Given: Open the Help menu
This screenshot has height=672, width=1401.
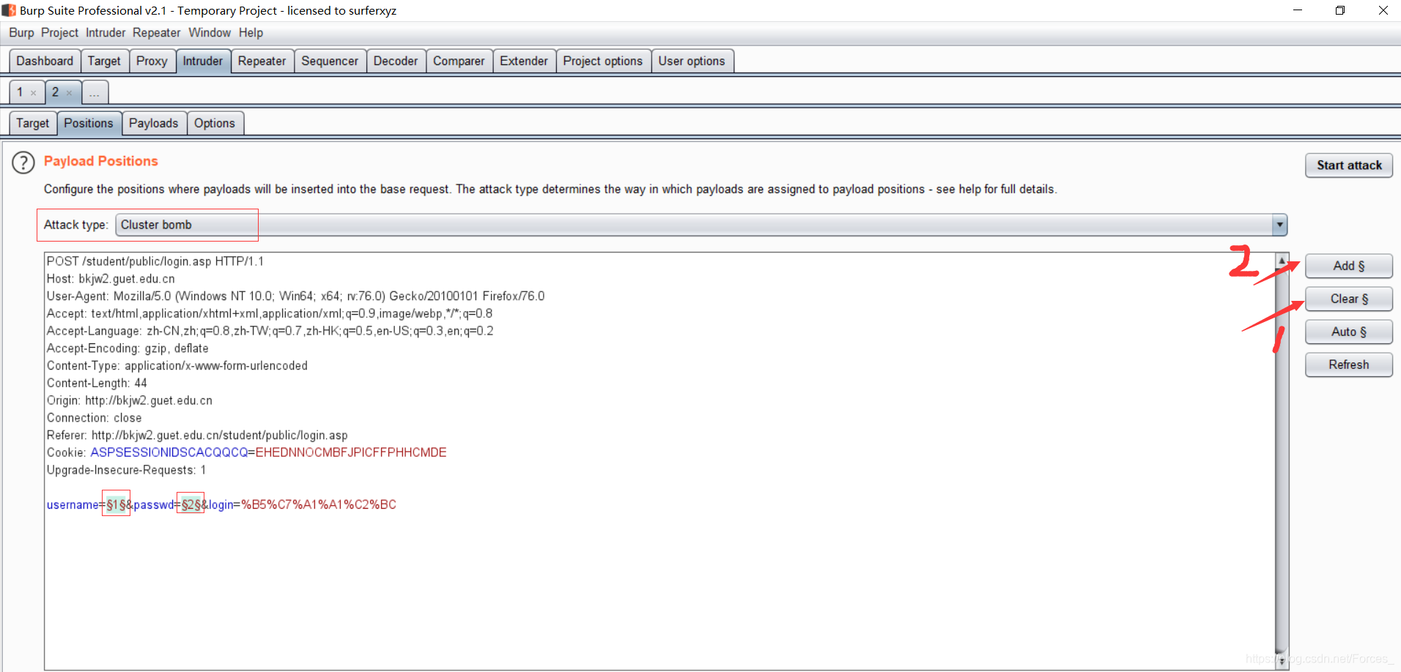Looking at the screenshot, I should (x=251, y=33).
